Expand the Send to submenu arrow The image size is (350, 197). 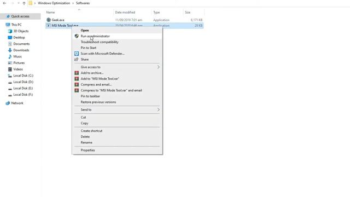point(159,109)
